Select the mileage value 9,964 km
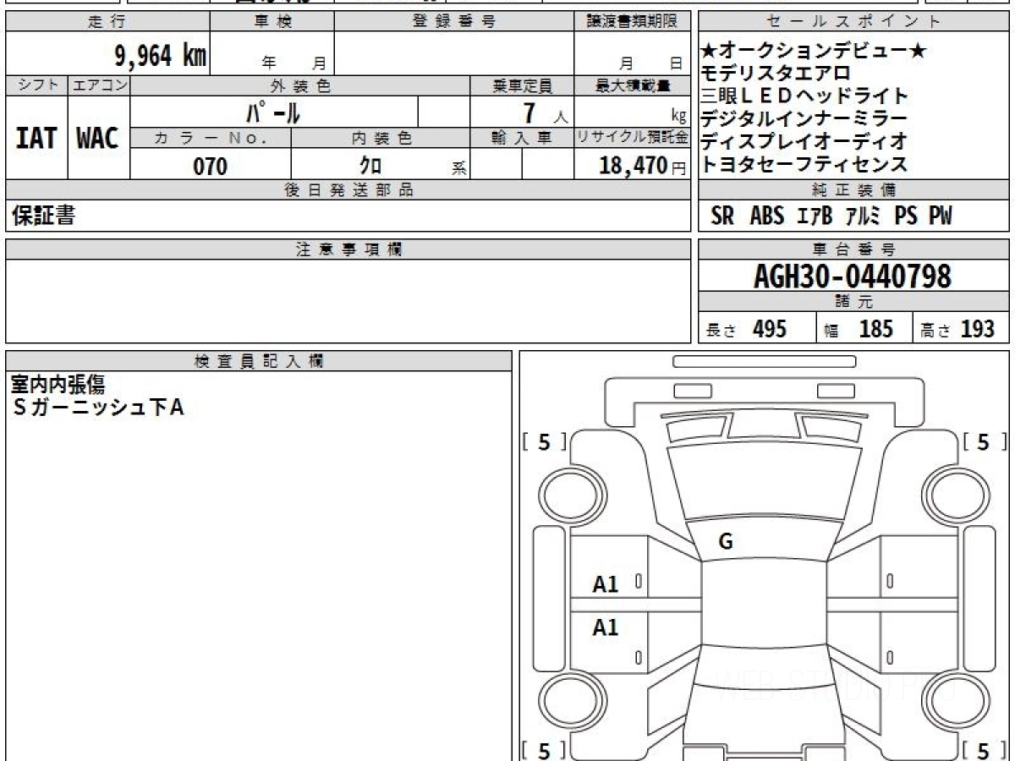 tap(160, 56)
